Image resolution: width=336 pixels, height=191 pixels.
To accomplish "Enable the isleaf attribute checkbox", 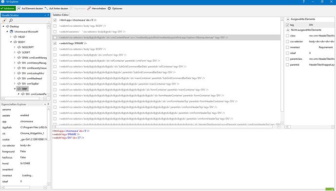I will (288, 53).
